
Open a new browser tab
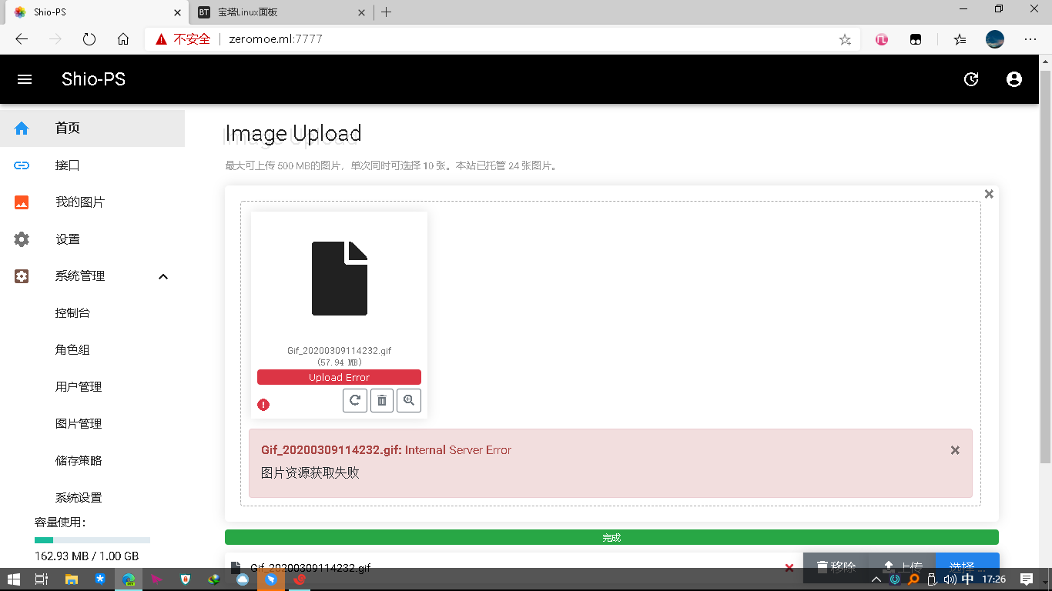(x=387, y=12)
